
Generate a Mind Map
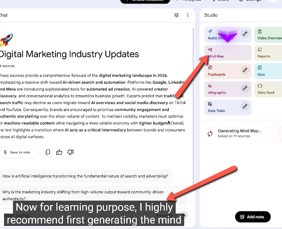(x=228, y=53)
